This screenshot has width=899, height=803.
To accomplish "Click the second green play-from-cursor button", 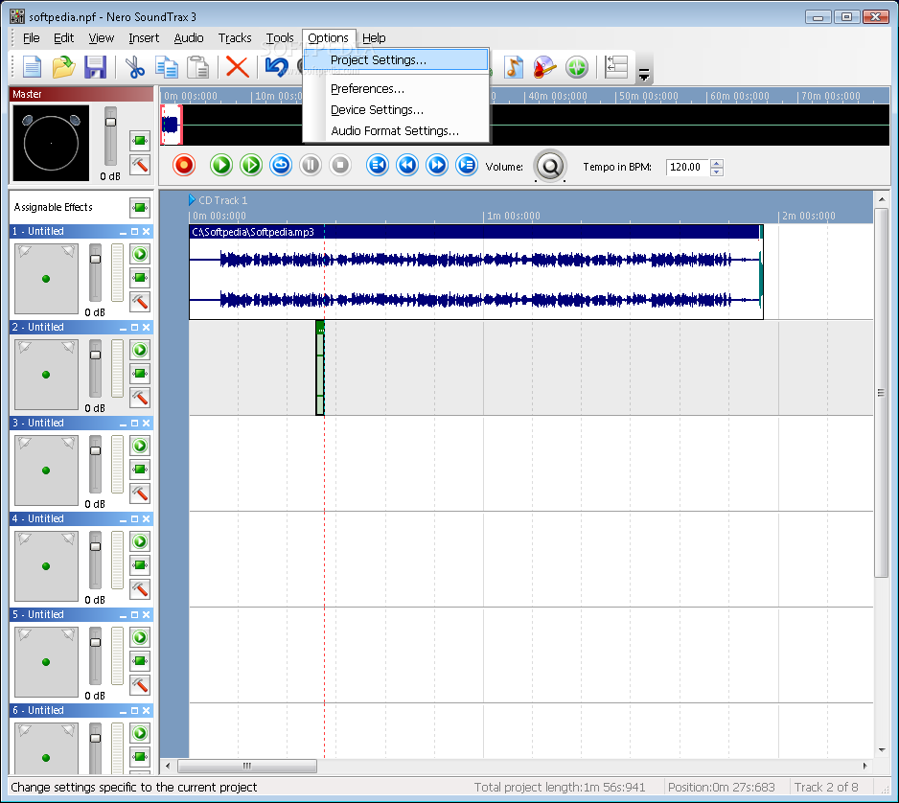I will click(x=251, y=165).
